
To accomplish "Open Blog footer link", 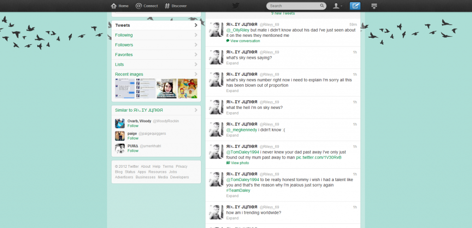I will point(118,172).
